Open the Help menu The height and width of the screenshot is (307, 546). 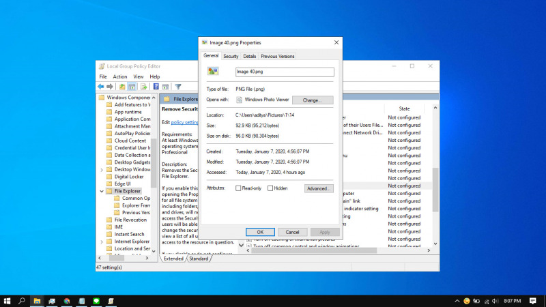(155, 76)
